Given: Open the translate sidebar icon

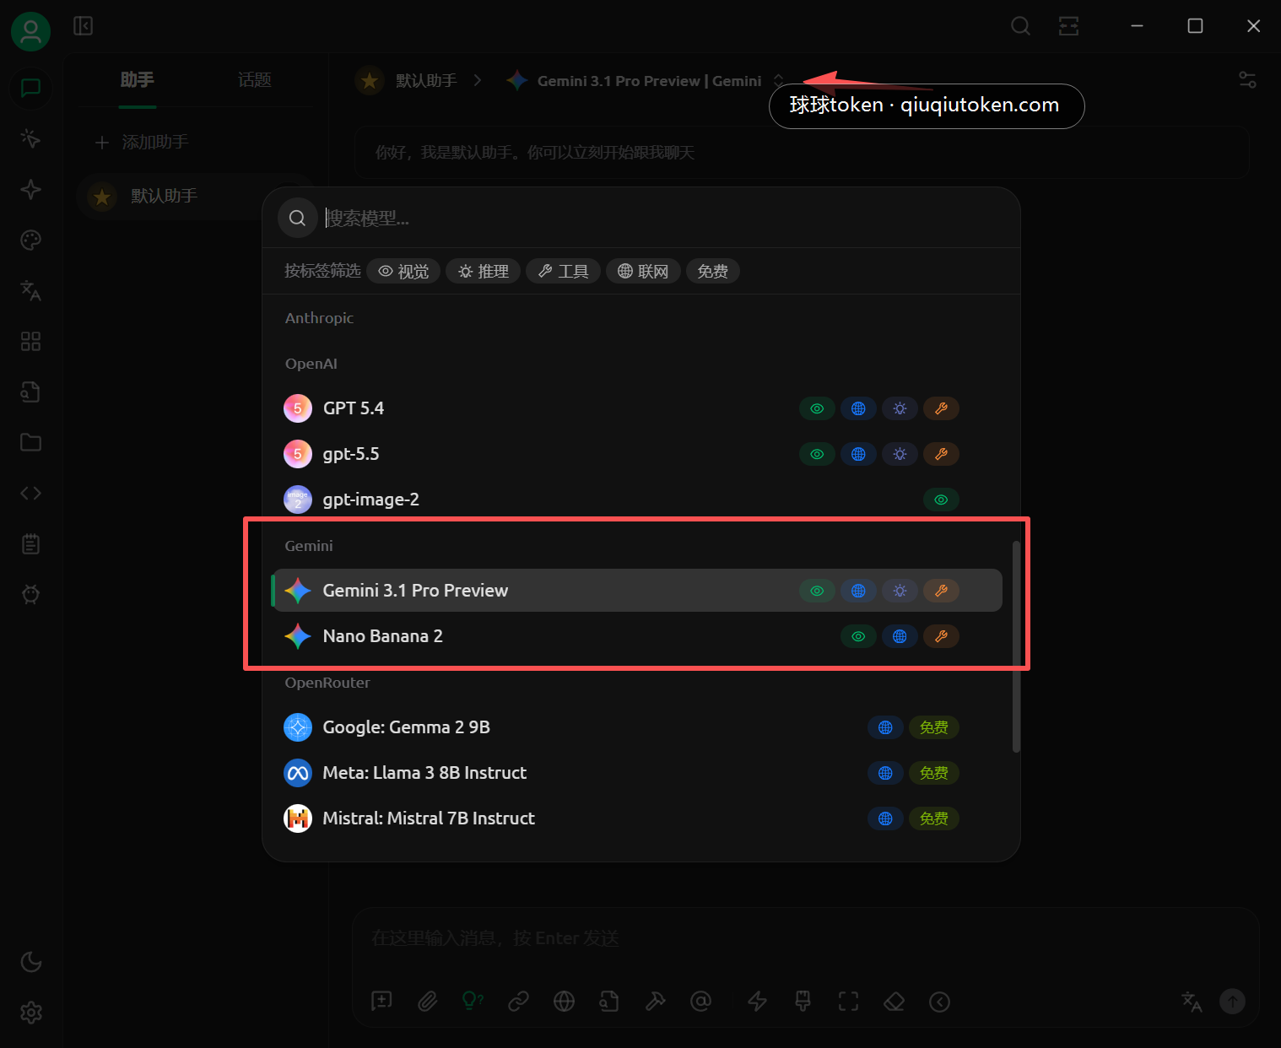Looking at the screenshot, I should coord(31,290).
